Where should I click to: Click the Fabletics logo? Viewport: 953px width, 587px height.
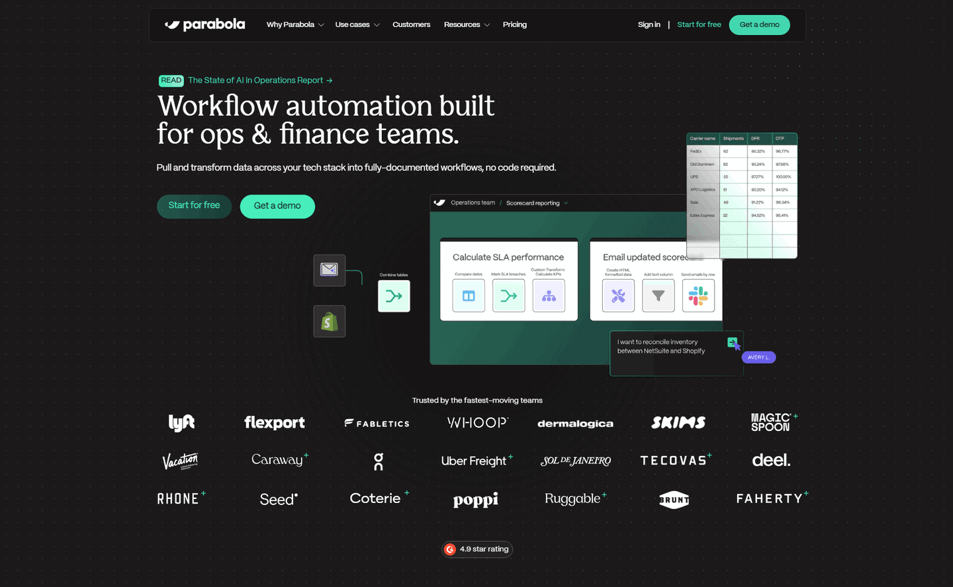click(377, 424)
